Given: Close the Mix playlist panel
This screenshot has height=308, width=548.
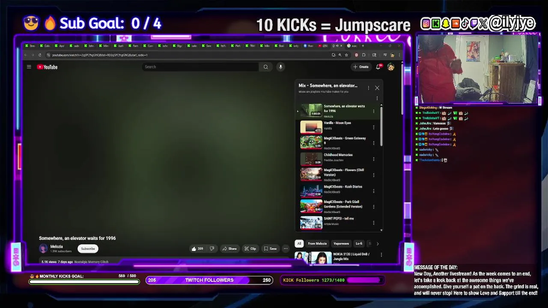Looking at the screenshot, I should point(377,88).
